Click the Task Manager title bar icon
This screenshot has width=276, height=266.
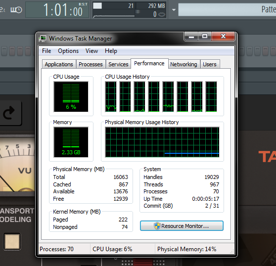[43, 39]
